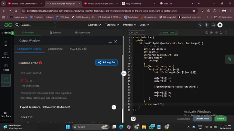Open WhatsApp from the taskbar
Viewport: 234px width, 131px height.
click(x=151, y=127)
